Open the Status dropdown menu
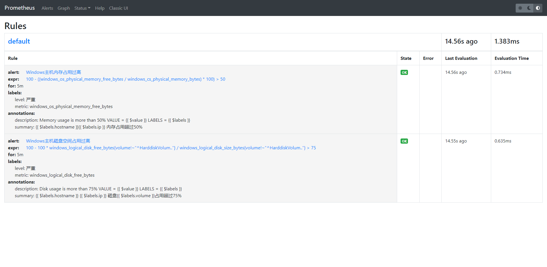 (x=82, y=8)
